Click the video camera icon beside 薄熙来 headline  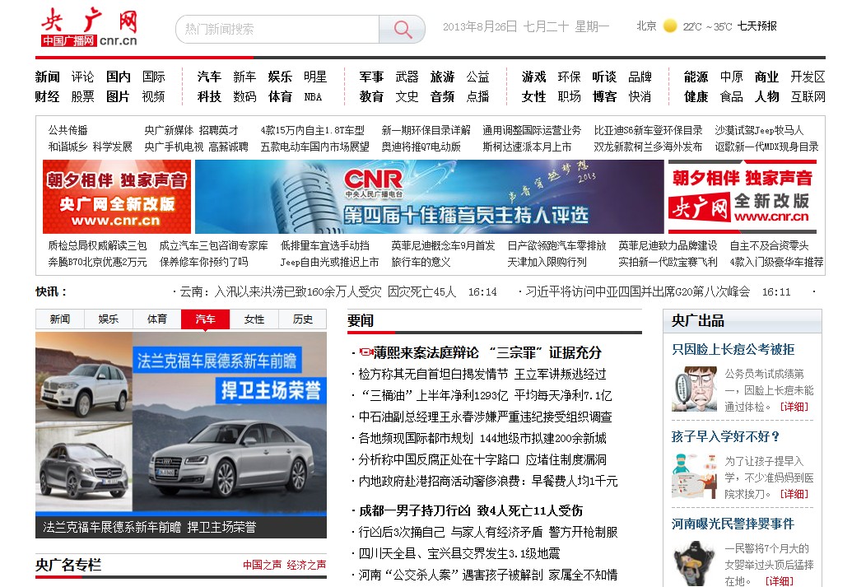(x=367, y=352)
